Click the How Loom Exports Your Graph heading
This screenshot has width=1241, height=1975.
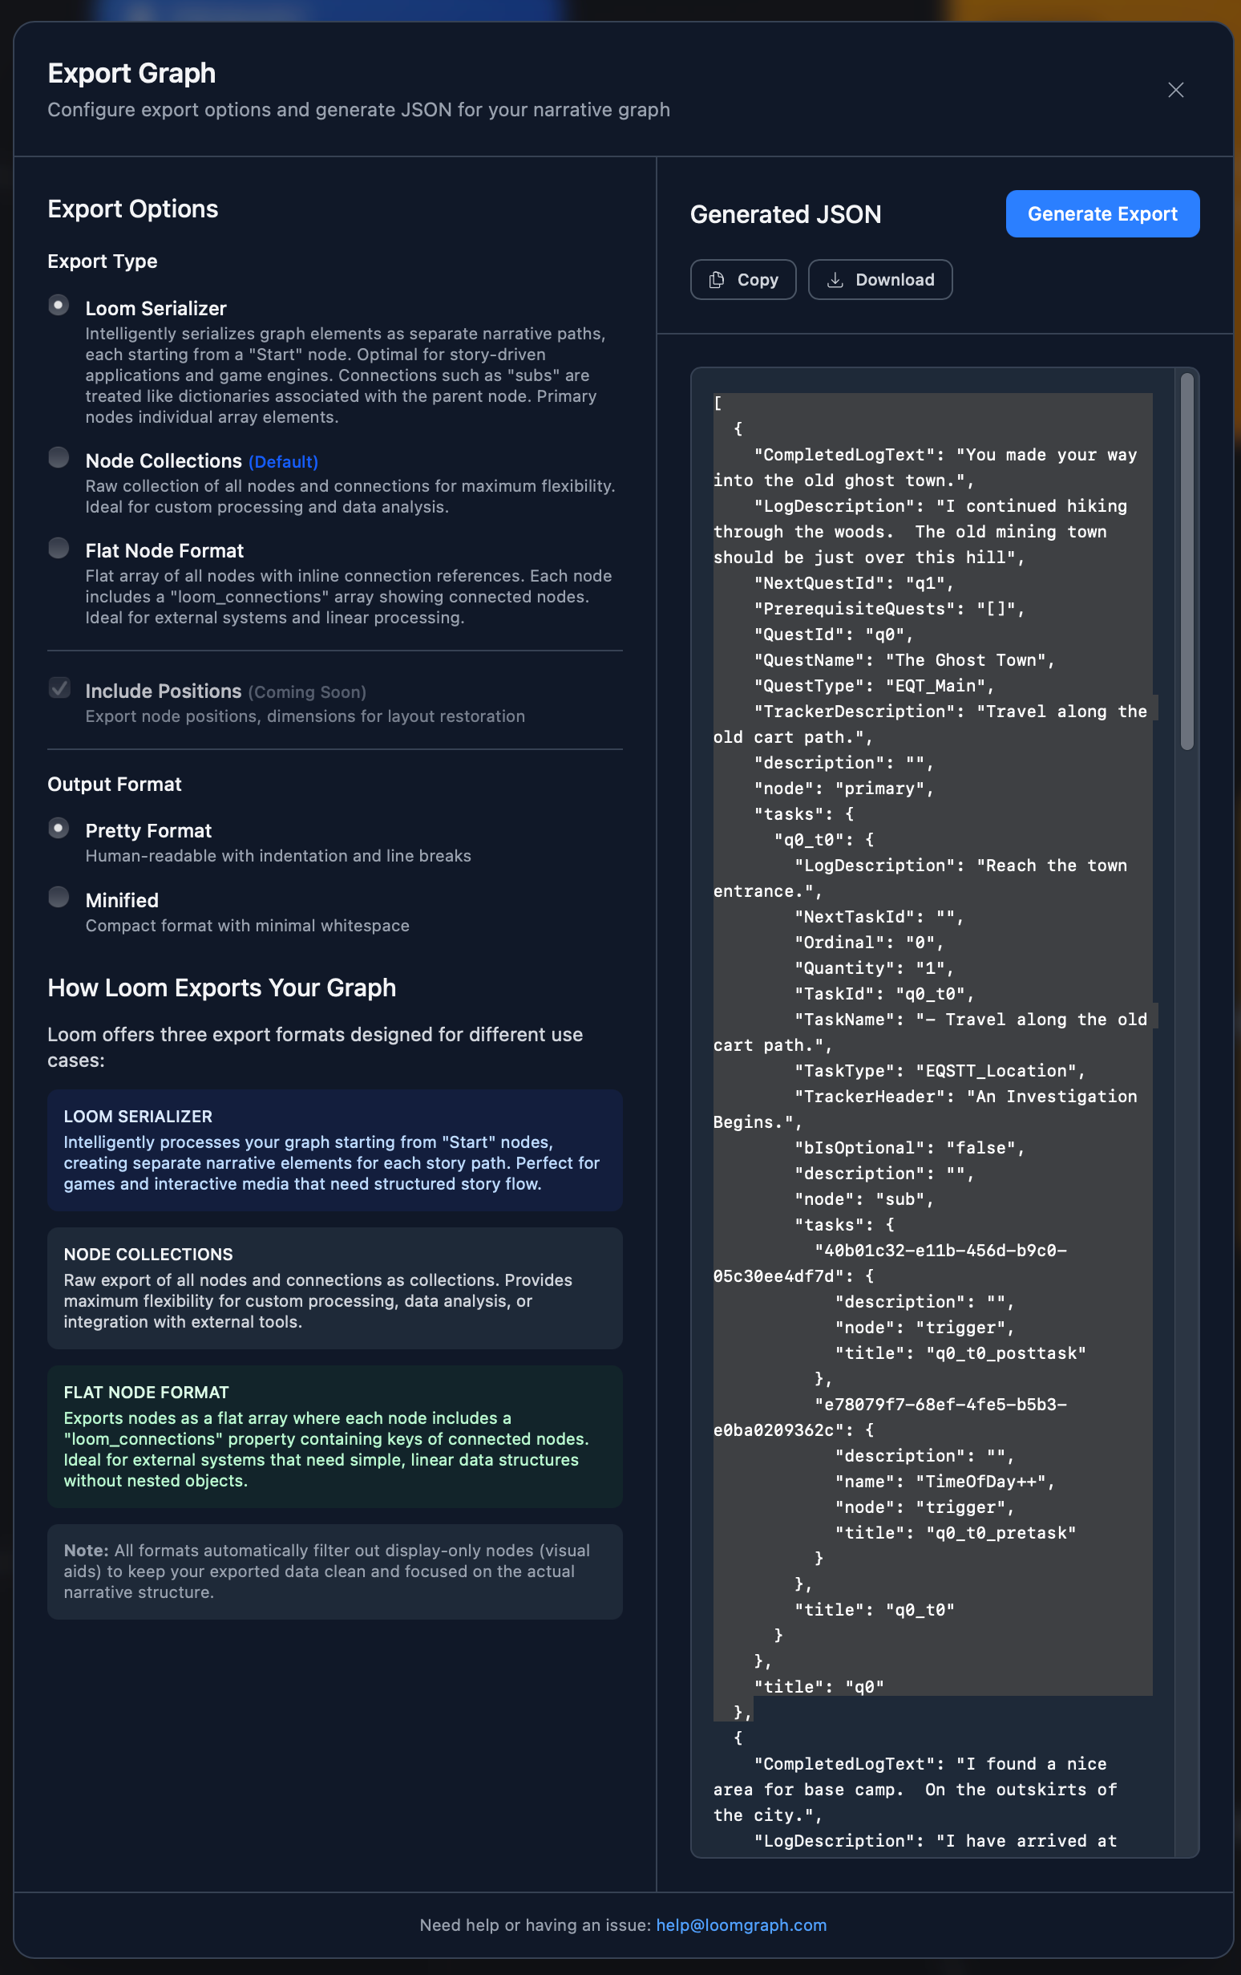tap(221, 987)
